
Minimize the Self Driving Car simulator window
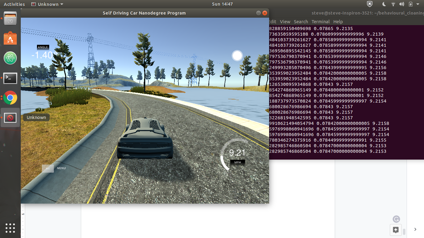tap(259, 13)
